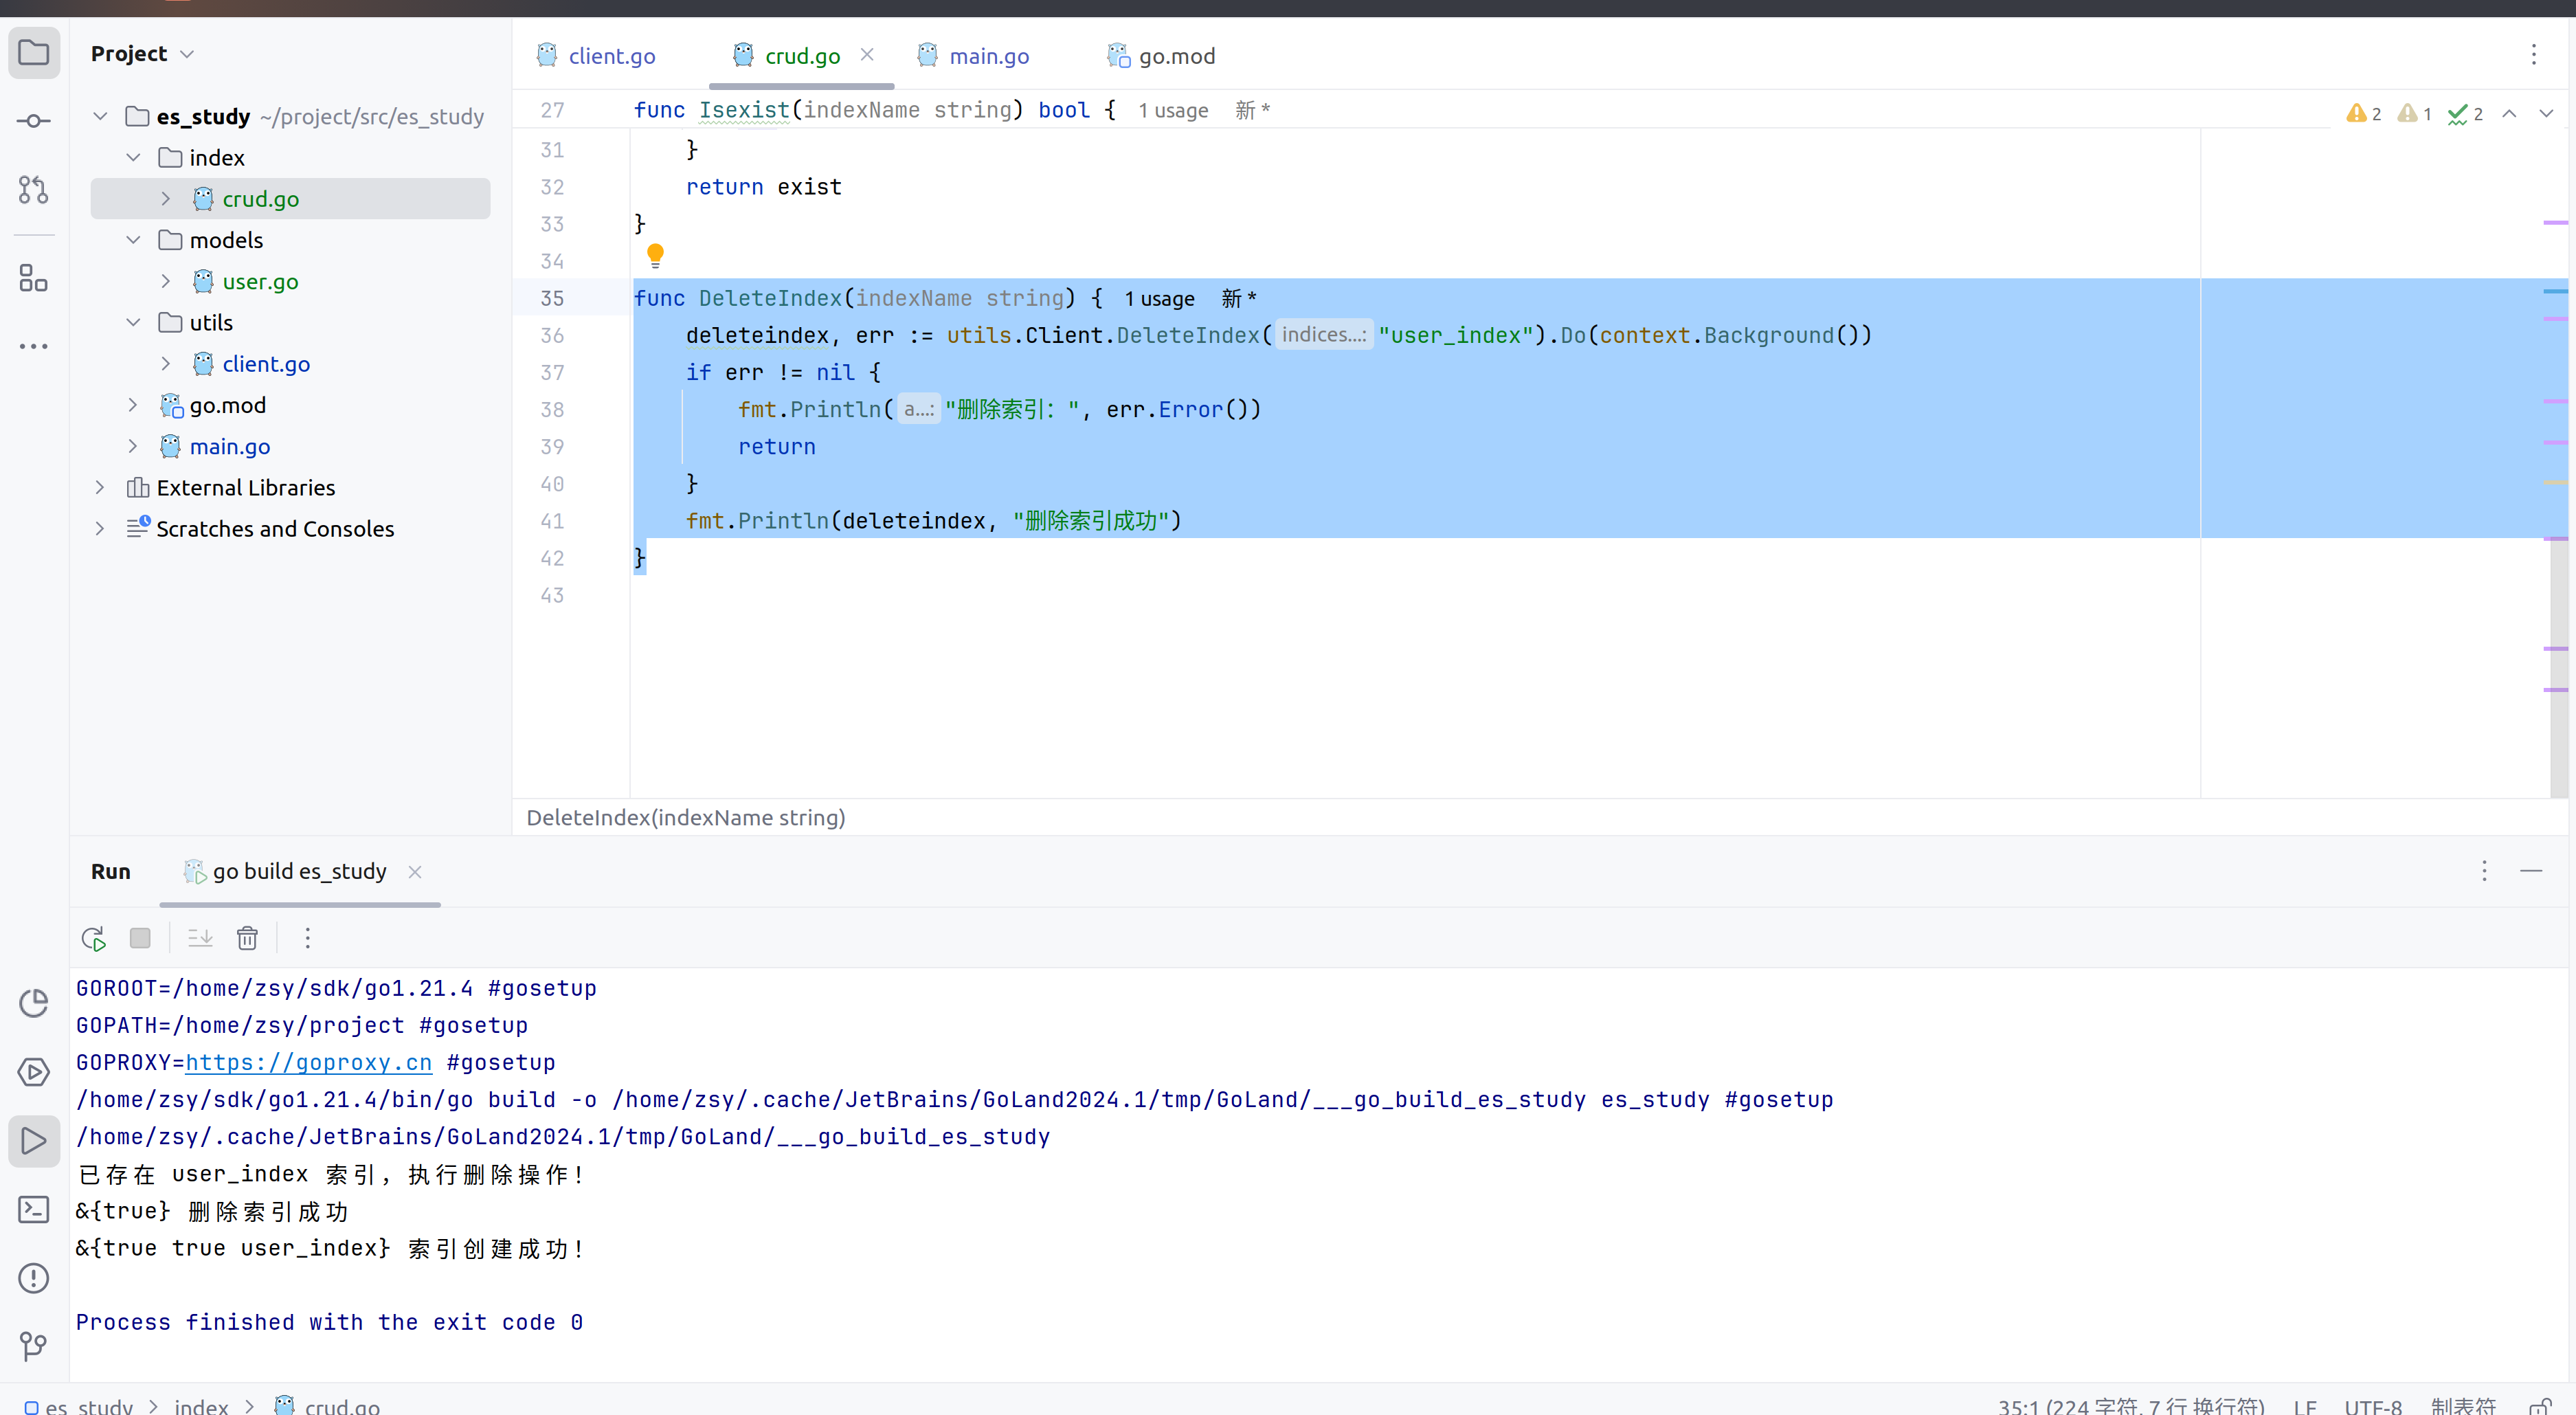Viewport: 2576px width, 1415px height.
Task: Open the Profiler tool window icon
Action: [34, 1003]
